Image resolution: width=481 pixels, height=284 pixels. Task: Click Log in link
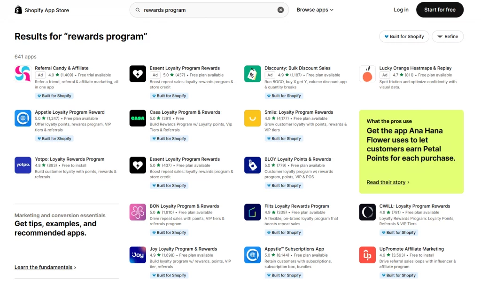(401, 10)
